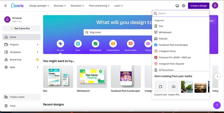Select the For you sparkle icon
Viewport: 224px width, 113px height.
point(60,44)
